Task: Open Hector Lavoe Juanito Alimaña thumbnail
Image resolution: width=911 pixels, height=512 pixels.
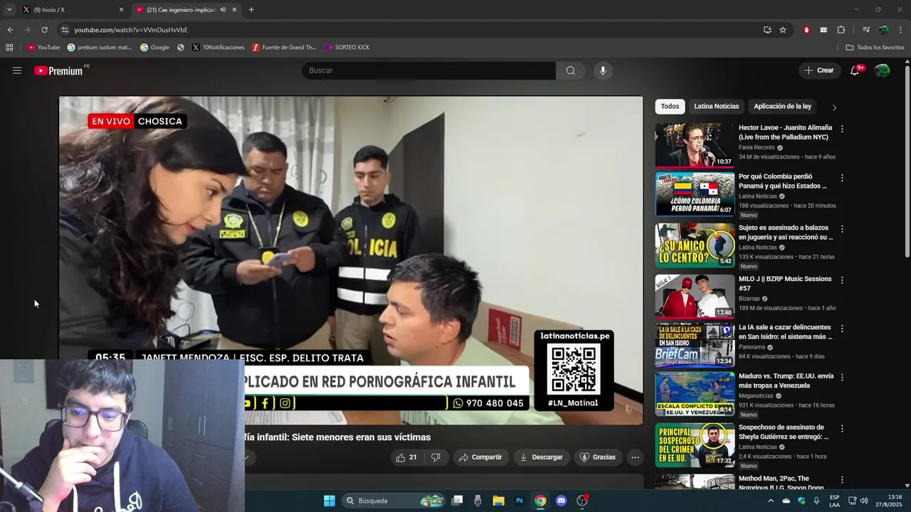Action: 695,145
